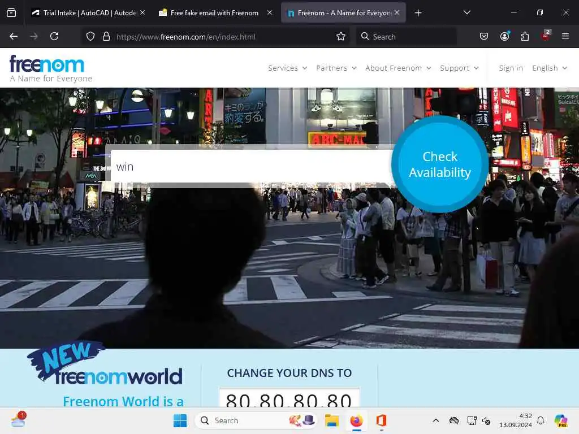Viewport: 579px width, 434px height.
Task: Reload the Freenom page
Action: point(54,37)
